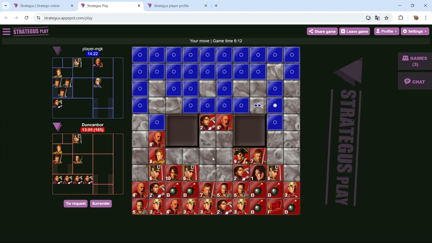Image resolution: width=432 pixels, height=243 pixels.
Task: Select the red 5 piece in bottom-left corner
Action: coord(140,207)
